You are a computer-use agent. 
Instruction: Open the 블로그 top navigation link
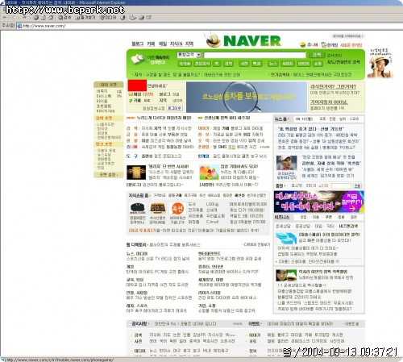tap(138, 44)
